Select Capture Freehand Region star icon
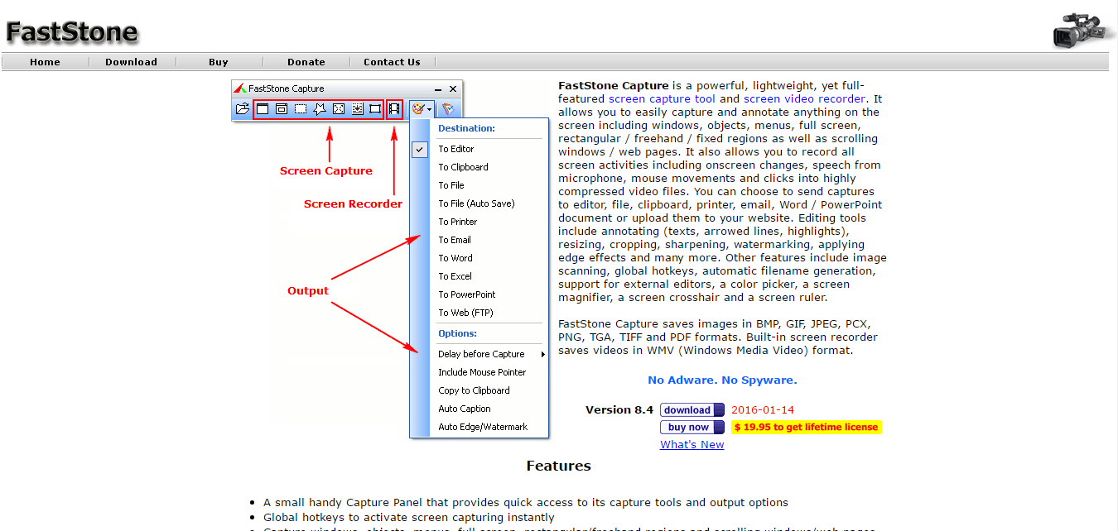The width and height of the screenshot is (1118, 531). [319, 108]
